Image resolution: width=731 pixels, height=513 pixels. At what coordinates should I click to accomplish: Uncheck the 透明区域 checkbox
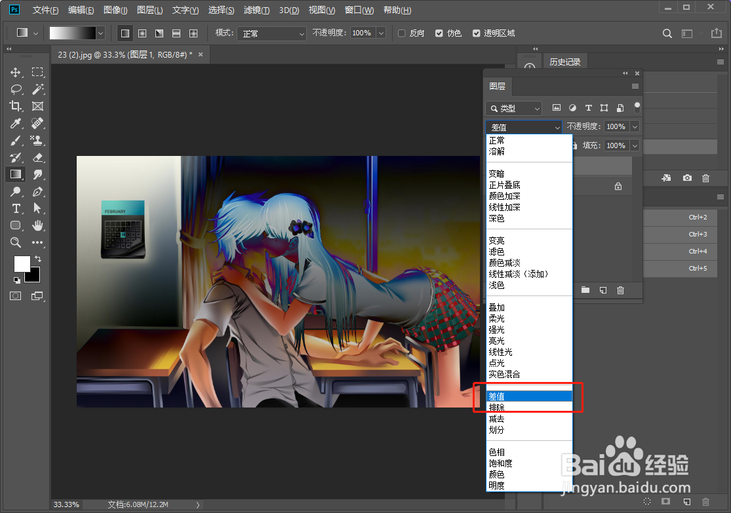coord(477,33)
